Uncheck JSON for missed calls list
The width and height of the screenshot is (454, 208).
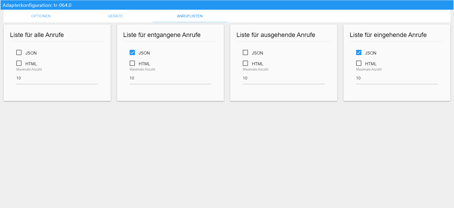tap(132, 53)
